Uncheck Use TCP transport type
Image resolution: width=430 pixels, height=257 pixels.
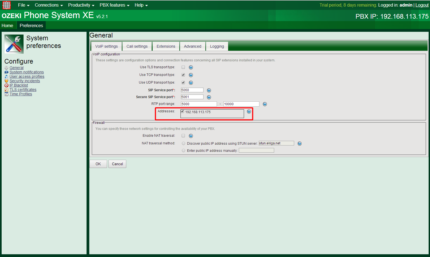(x=183, y=75)
